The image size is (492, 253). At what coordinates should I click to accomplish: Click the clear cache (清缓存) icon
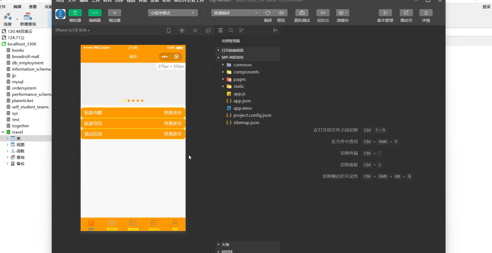tap(342, 13)
